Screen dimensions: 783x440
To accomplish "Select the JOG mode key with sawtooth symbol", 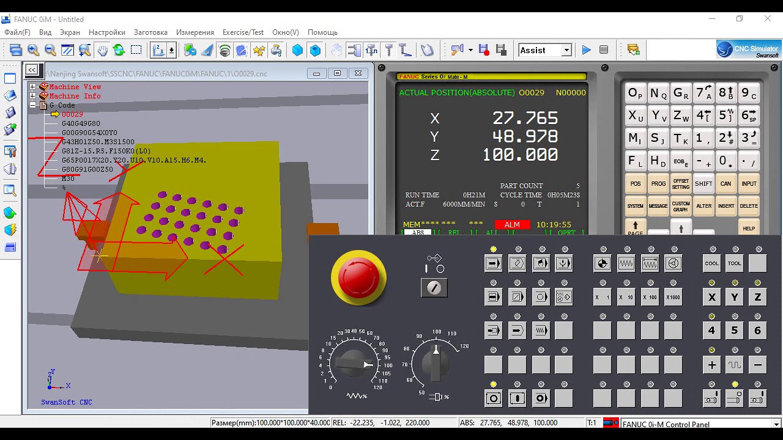I will click(626, 263).
